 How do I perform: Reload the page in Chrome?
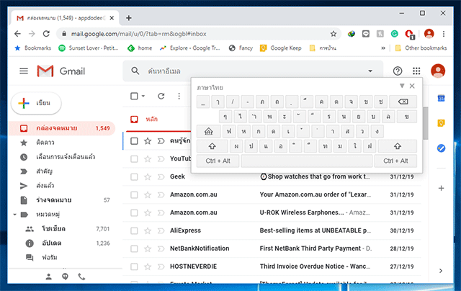pyautogui.click(x=46, y=34)
